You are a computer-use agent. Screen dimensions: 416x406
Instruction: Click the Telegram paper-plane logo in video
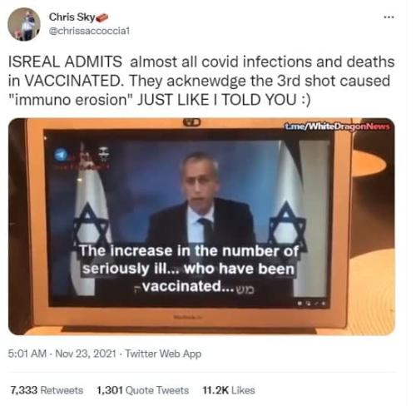[61, 156]
